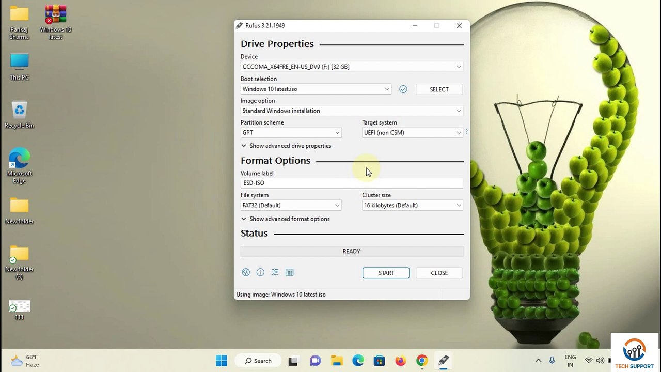Open the Device dropdown
The image size is (661, 372).
(x=352, y=67)
